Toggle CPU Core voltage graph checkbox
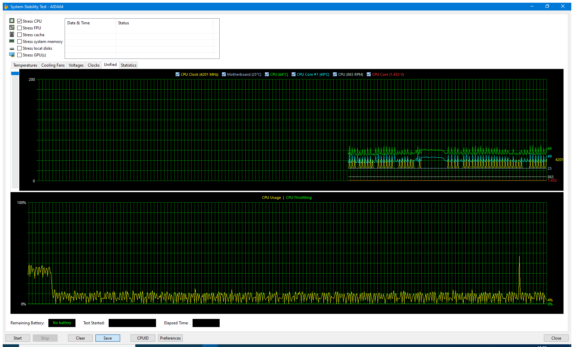 (369, 74)
